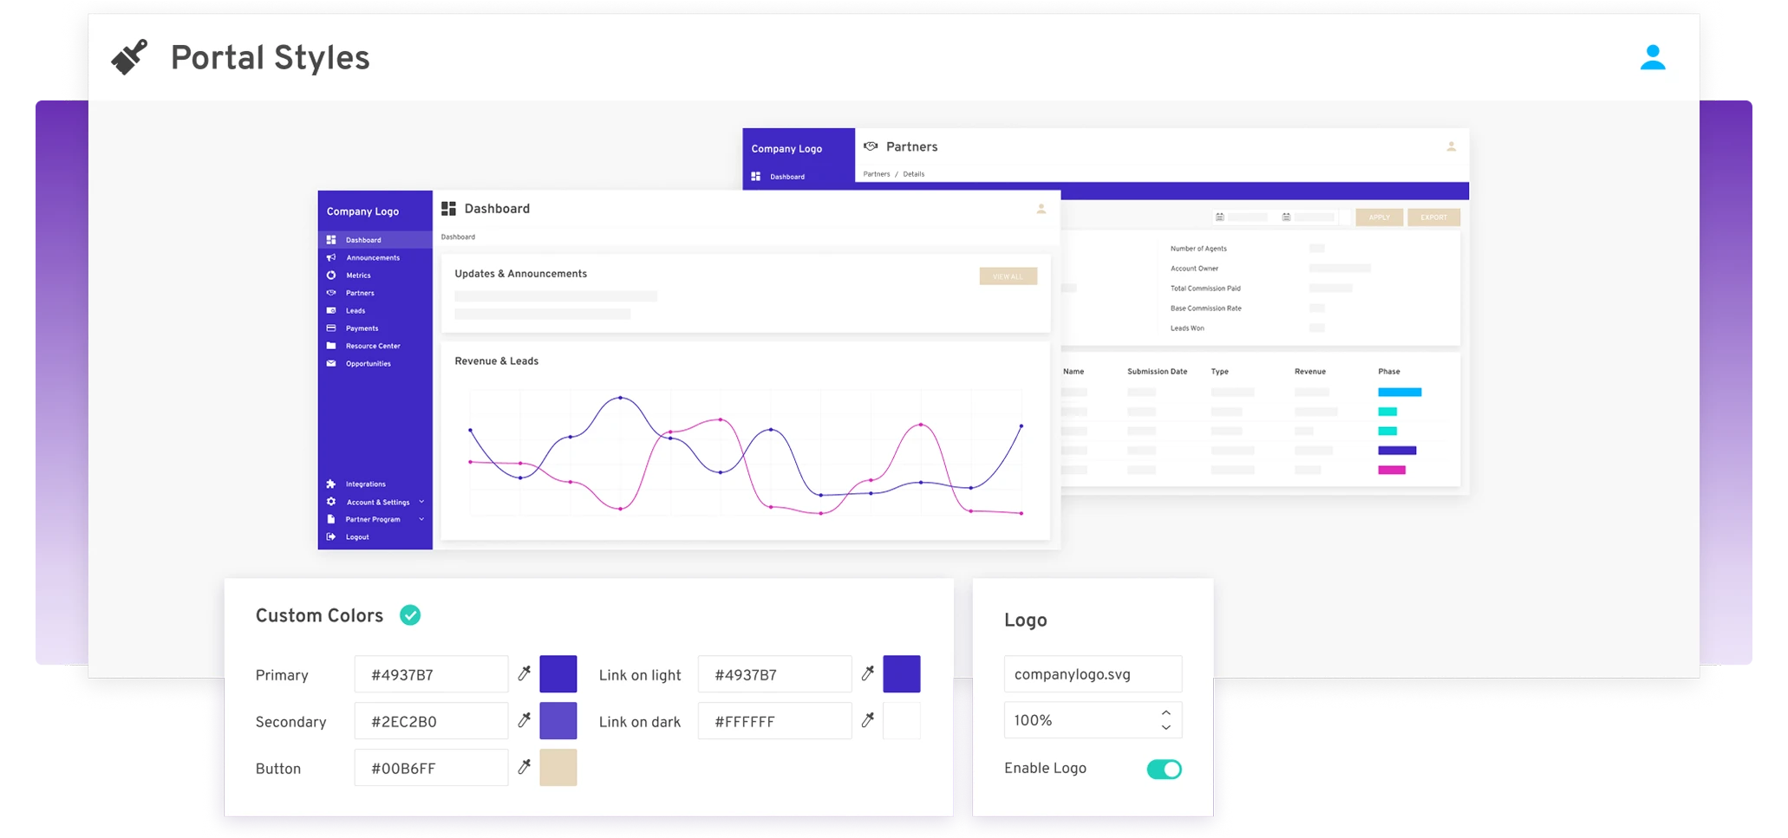The width and height of the screenshot is (1788, 838).
Task: Increase logo size with up arrow
Action: tap(1166, 713)
